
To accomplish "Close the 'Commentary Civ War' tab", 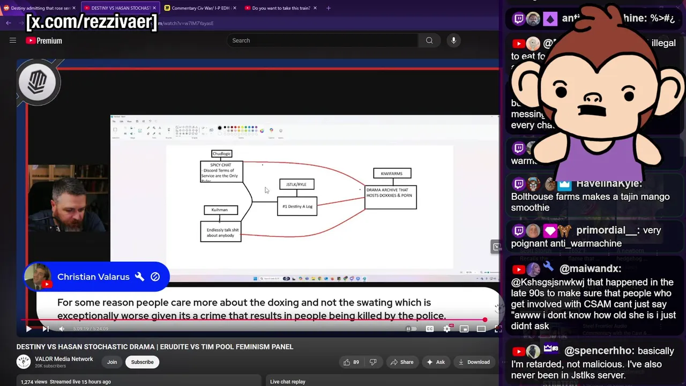I will 235,8.
